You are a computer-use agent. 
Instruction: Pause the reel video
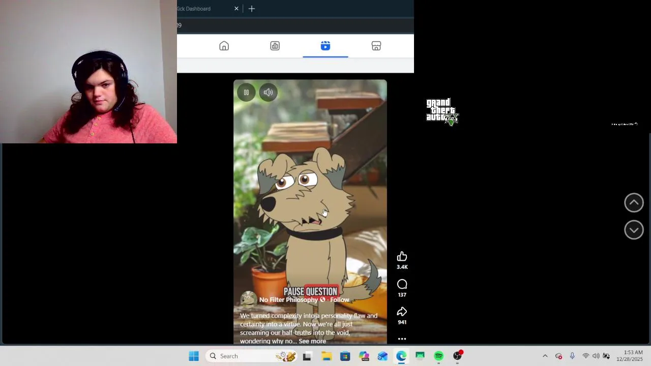pos(246,93)
